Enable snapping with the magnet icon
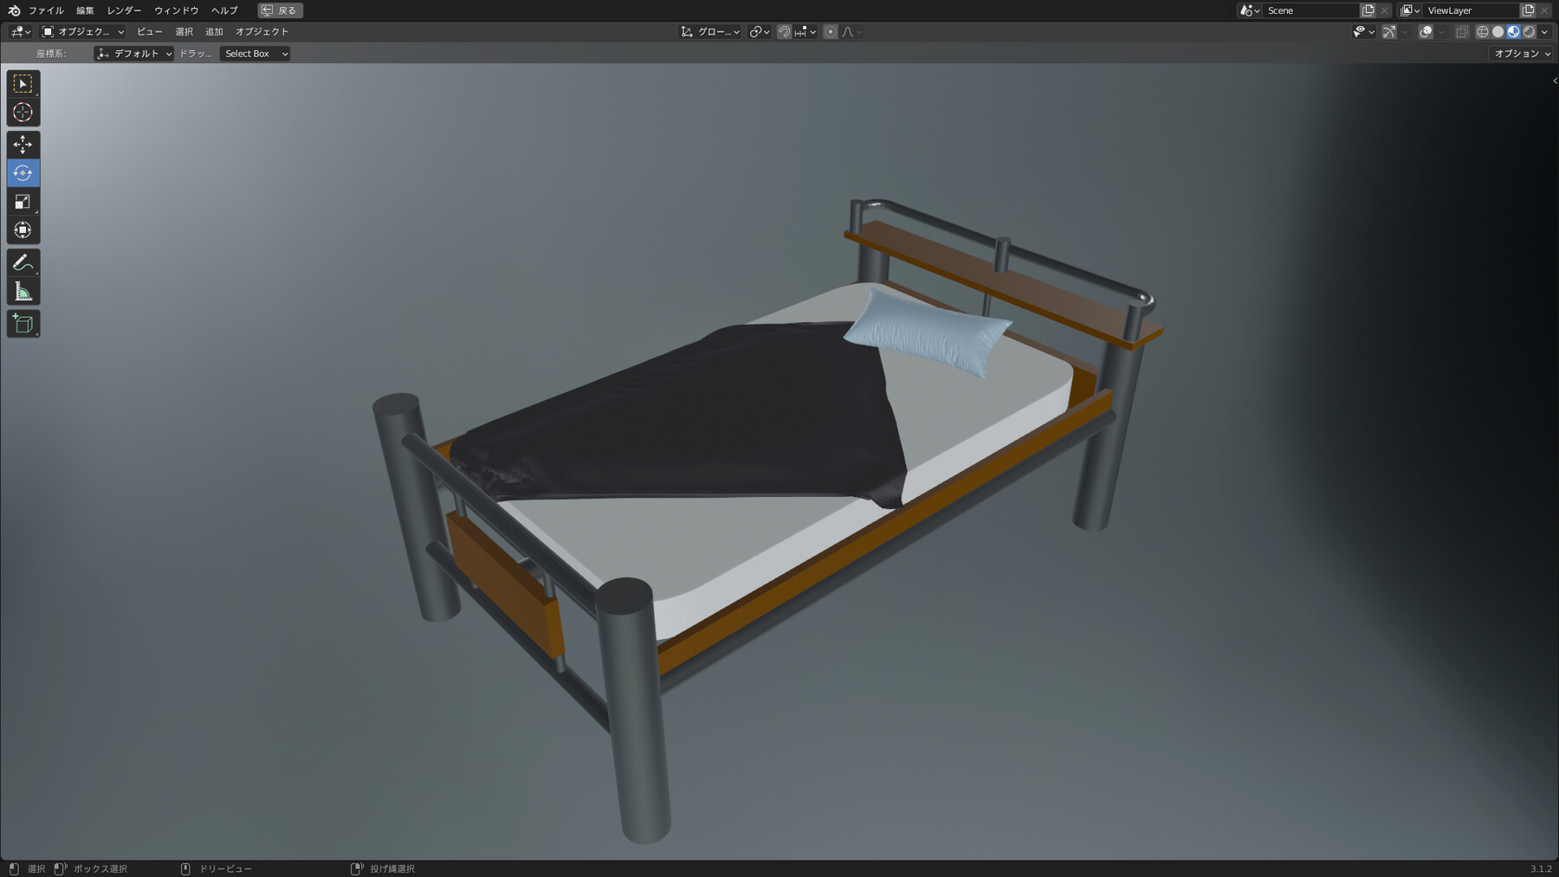This screenshot has width=1559, height=877. tap(783, 32)
